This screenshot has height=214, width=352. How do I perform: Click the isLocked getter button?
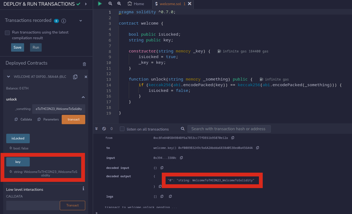click(18, 138)
